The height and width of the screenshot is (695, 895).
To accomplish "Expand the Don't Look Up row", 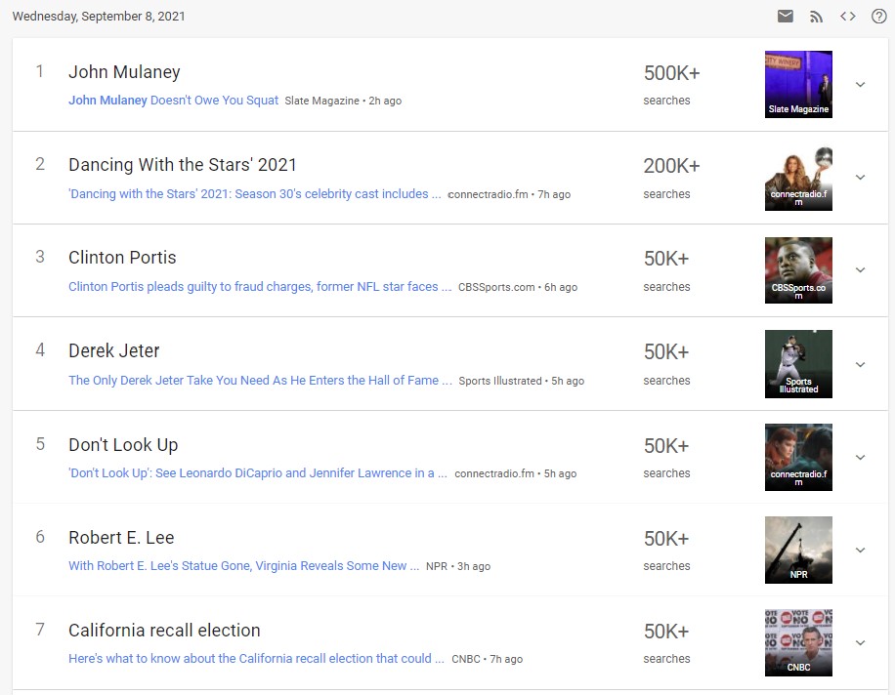I will point(860,457).
